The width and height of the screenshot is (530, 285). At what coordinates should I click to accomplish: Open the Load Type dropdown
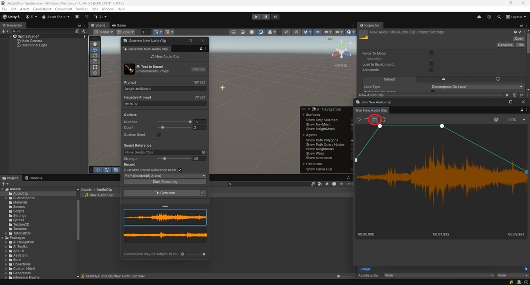pos(477,87)
